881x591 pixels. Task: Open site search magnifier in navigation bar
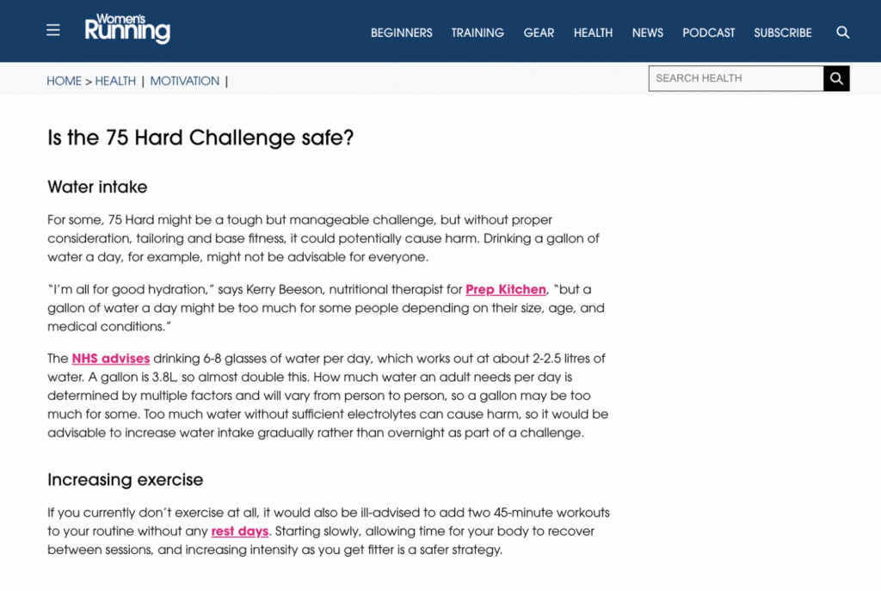(x=842, y=33)
